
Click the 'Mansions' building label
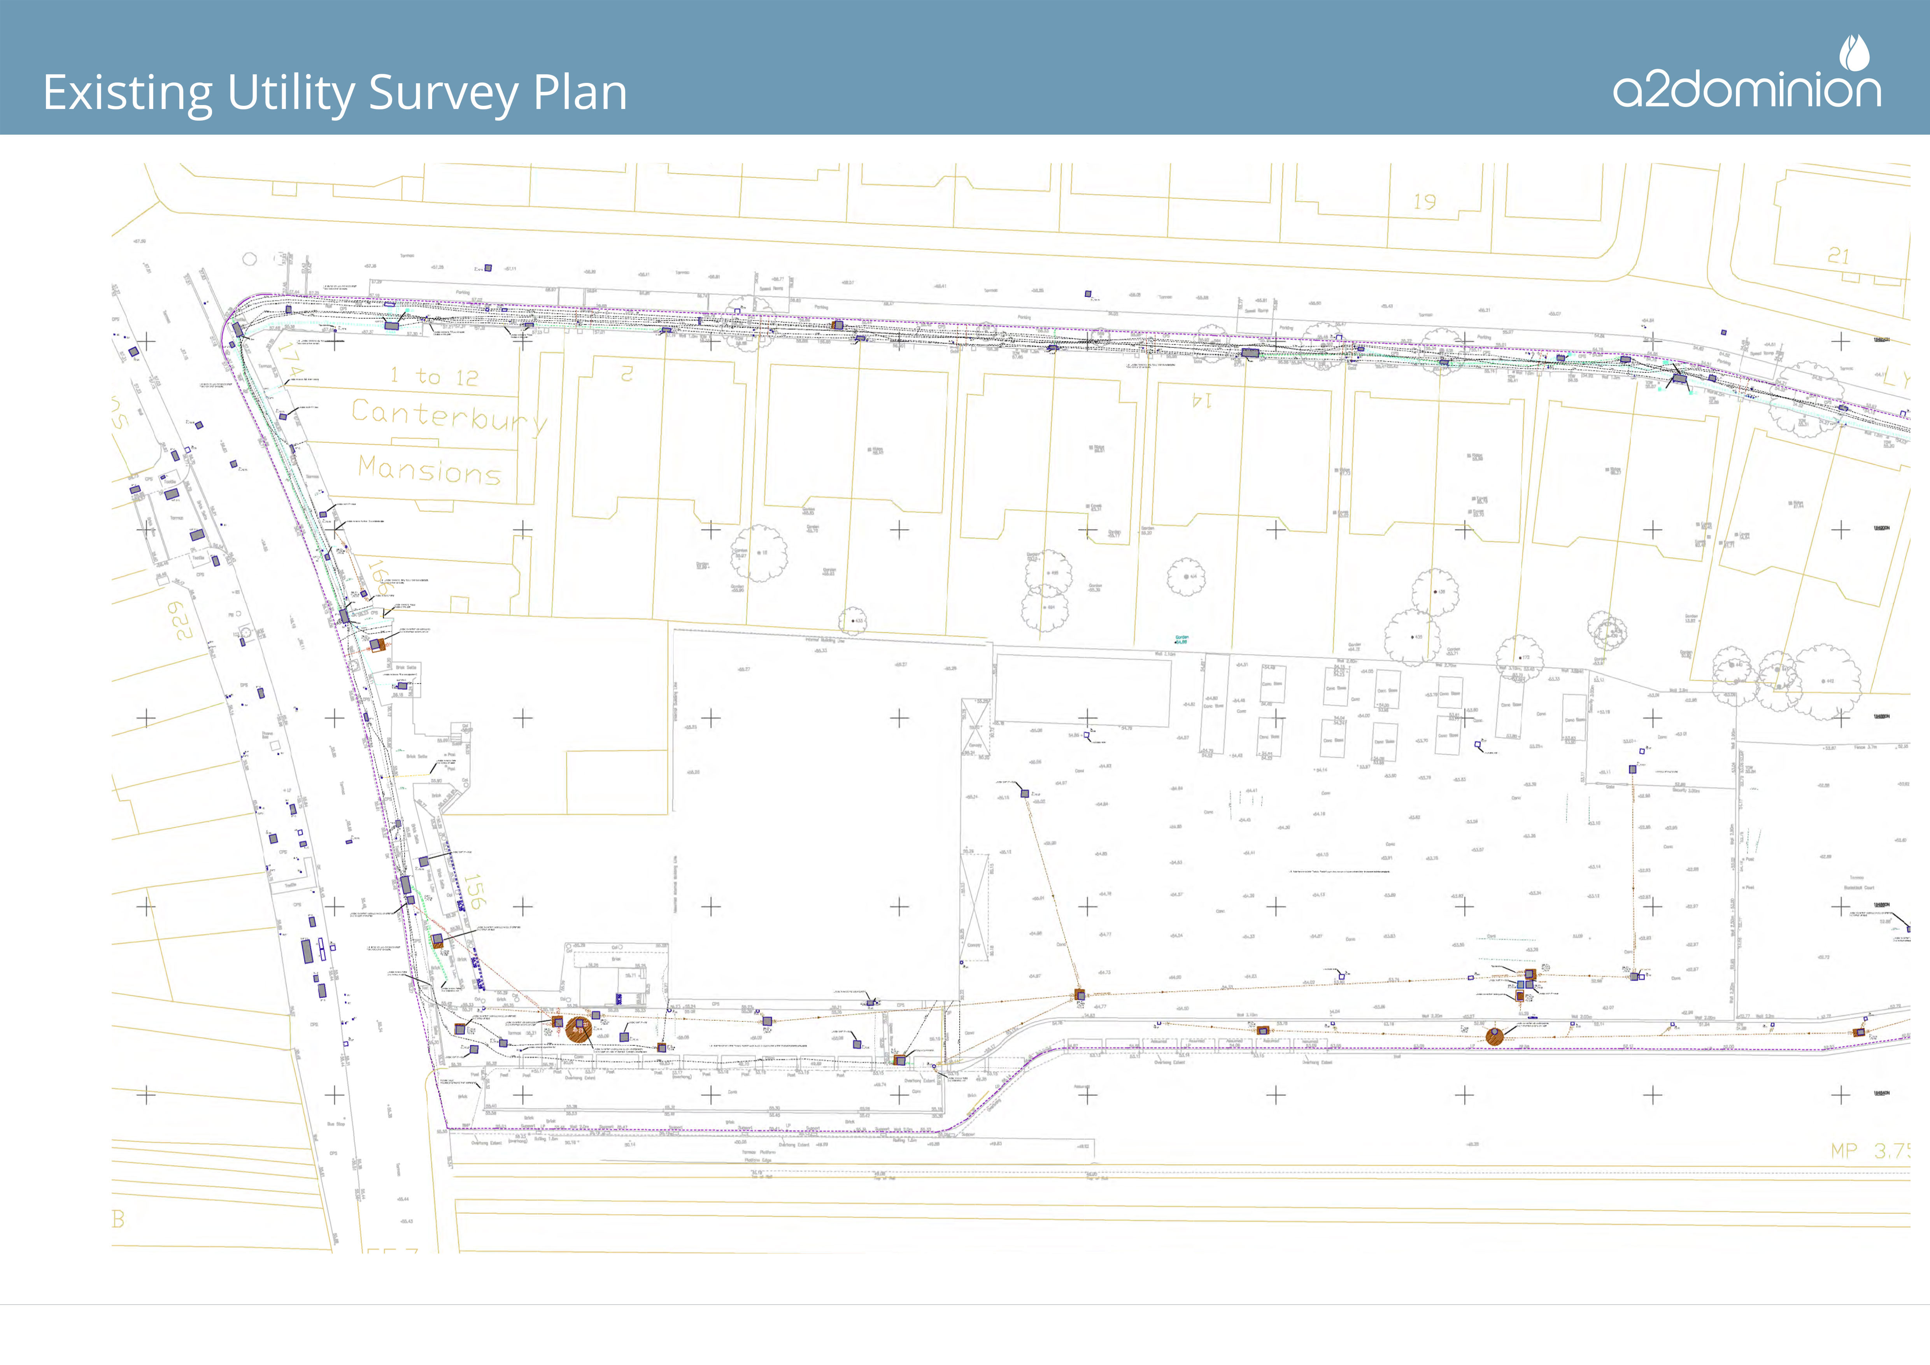click(429, 470)
